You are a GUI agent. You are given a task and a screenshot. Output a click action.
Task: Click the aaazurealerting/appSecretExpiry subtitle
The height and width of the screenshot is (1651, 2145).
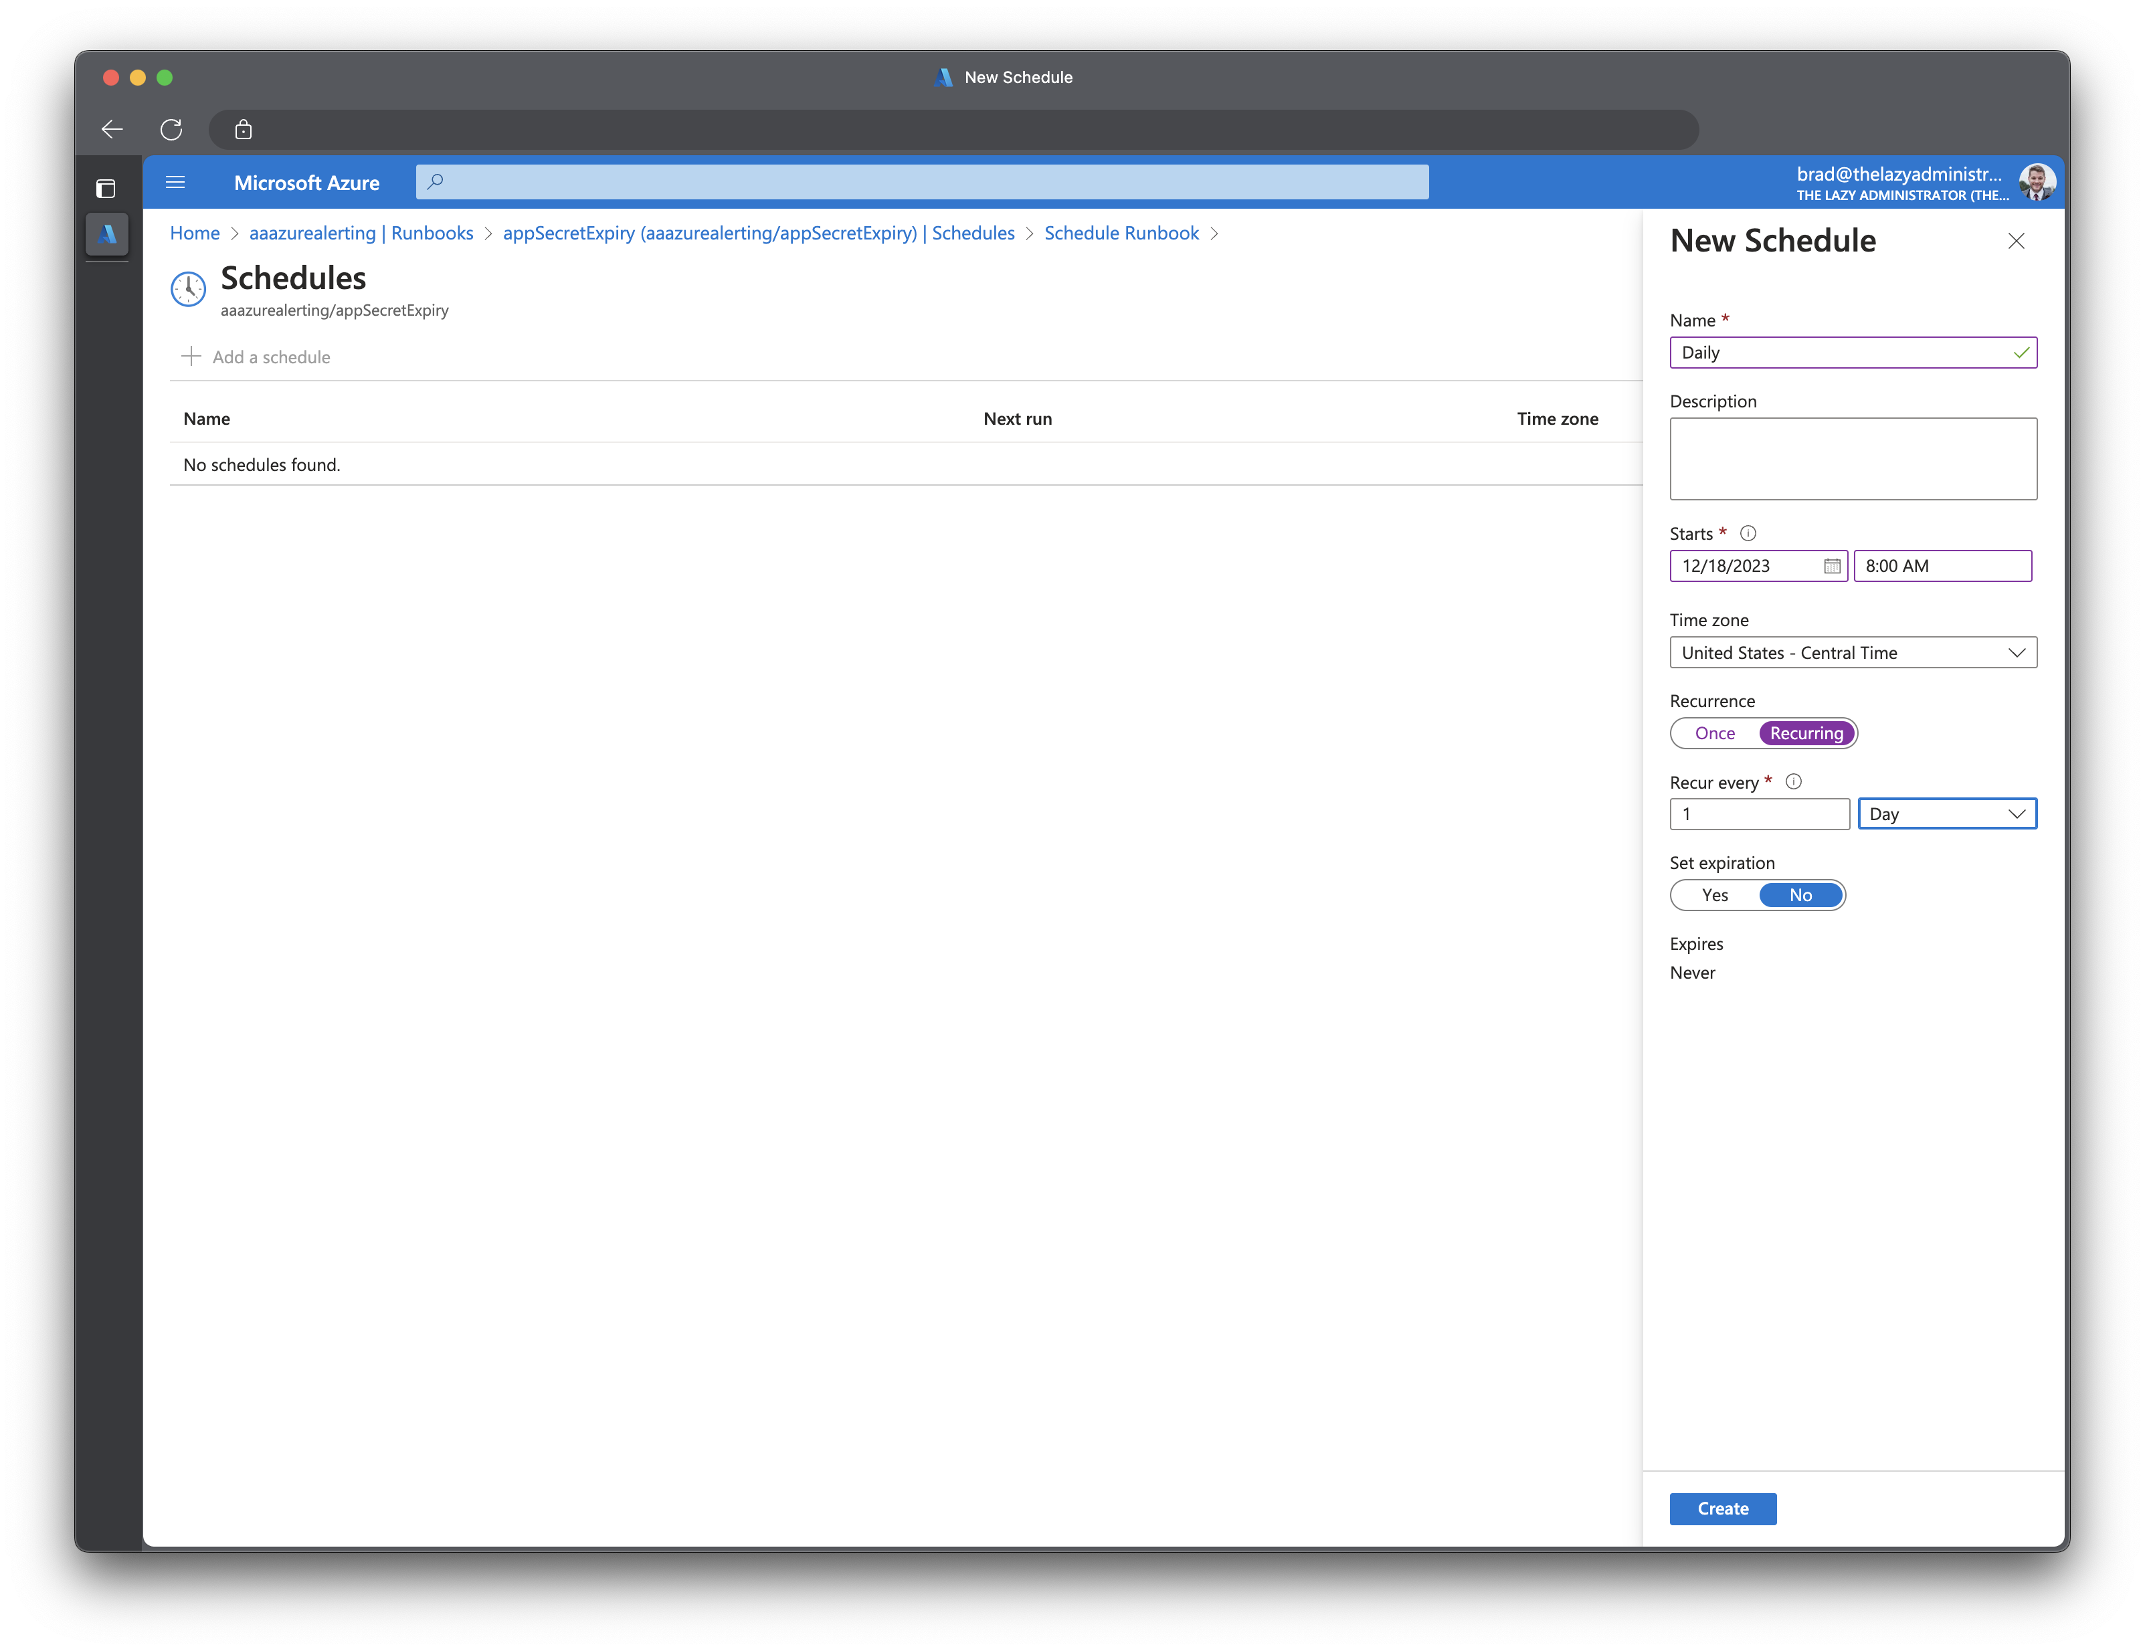(x=334, y=310)
